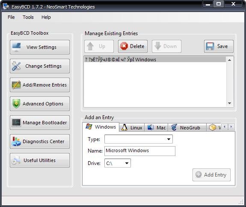Open the Type dropdown

coord(139,139)
